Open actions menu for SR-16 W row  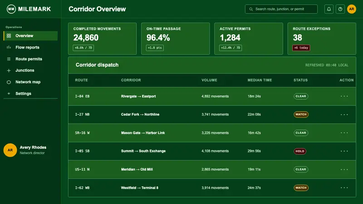(344, 133)
